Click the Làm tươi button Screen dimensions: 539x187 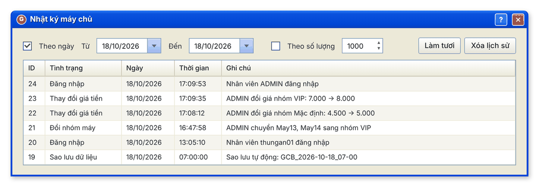pos(440,46)
